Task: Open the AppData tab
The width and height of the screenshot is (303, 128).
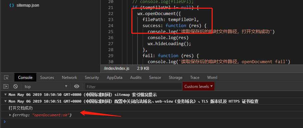Action: (x=115, y=78)
